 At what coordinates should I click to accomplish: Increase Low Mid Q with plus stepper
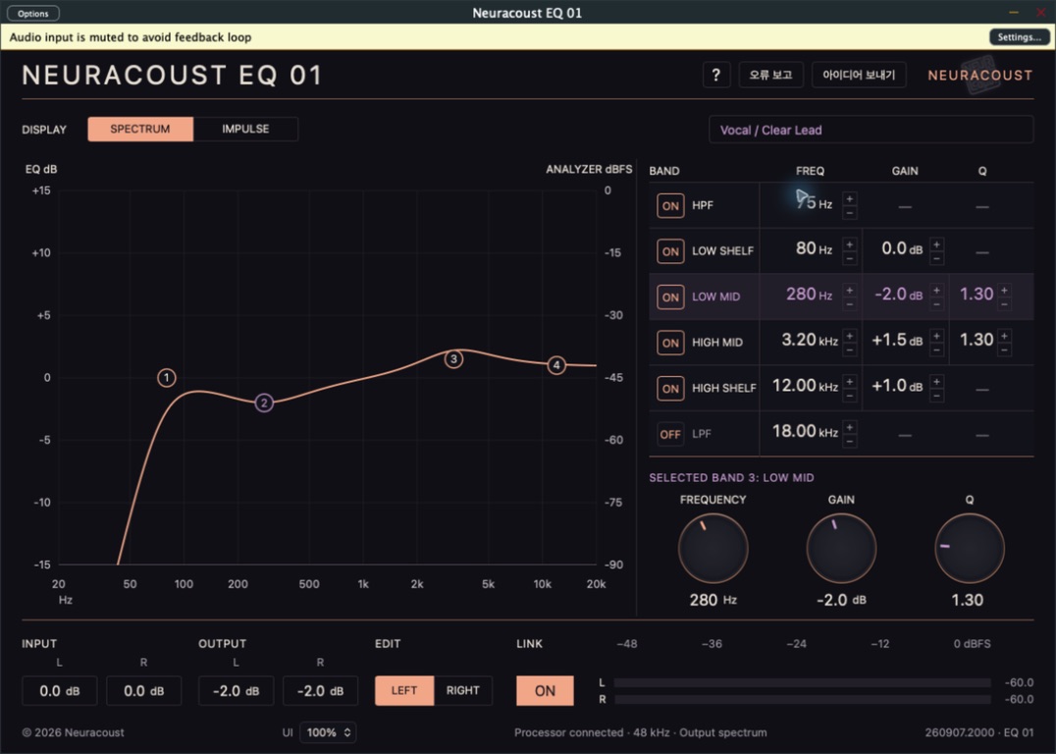tap(1004, 291)
